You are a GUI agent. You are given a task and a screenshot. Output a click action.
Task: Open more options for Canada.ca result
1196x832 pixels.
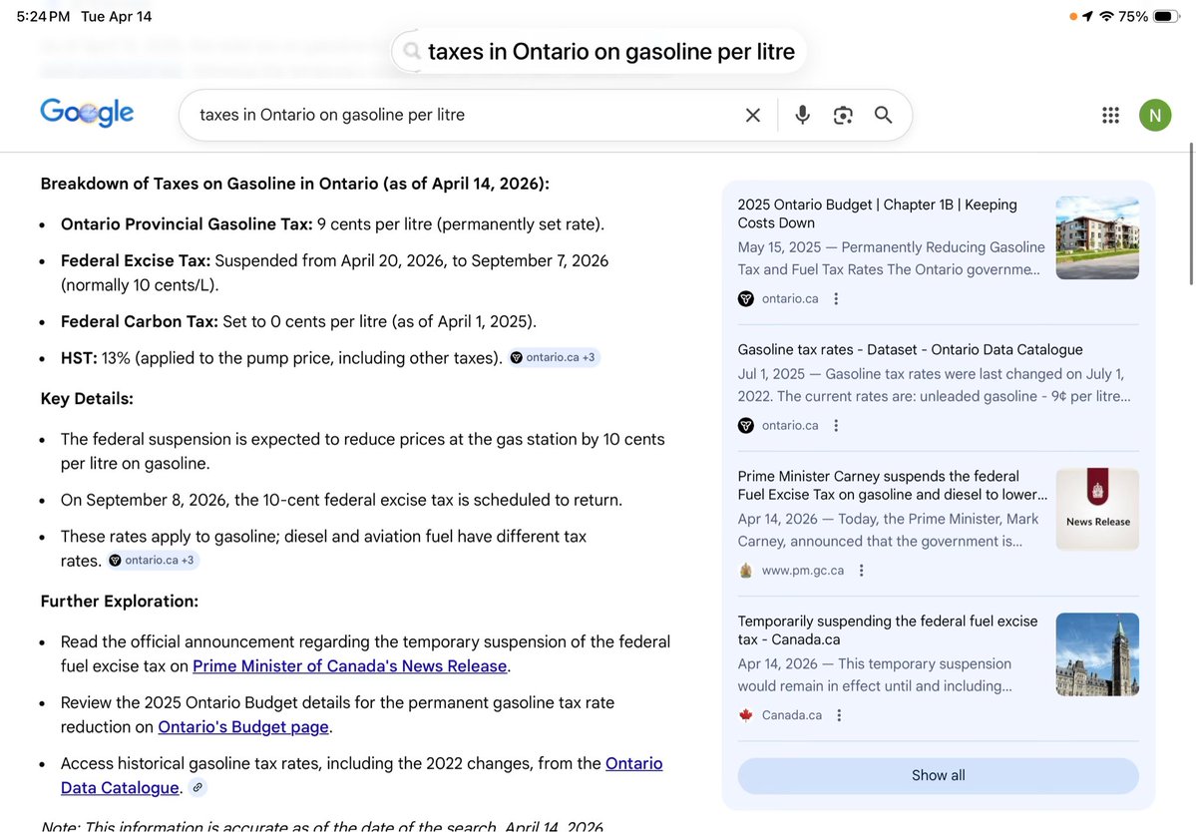click(x=839, y=715)
